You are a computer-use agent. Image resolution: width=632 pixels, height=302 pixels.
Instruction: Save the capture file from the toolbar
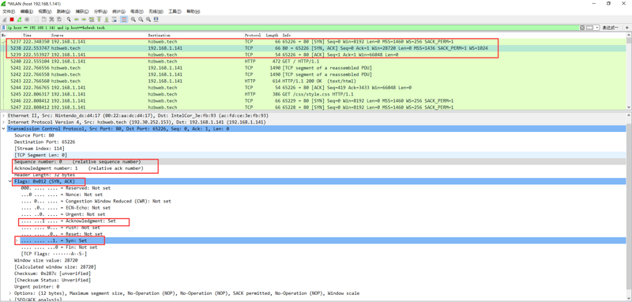(x=44, y=19)
